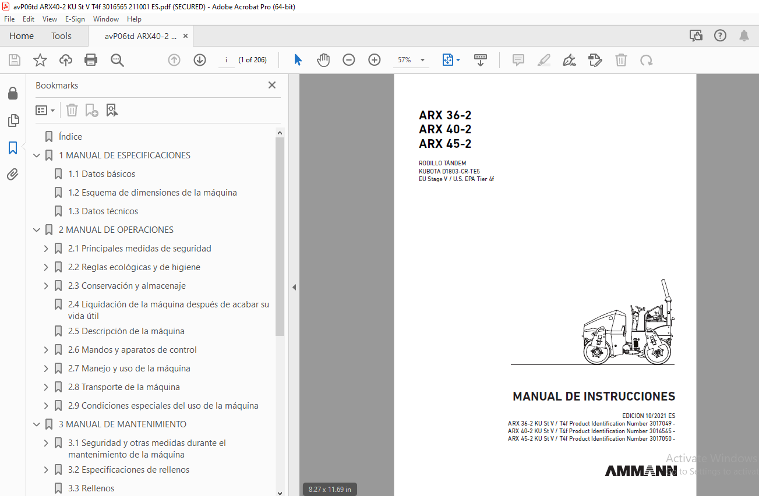Image resolution: width=759 pixels, height=496 pixels.
Task: Zoom out with the minus button
Action: pyautogui.click(x=349, y=60)
